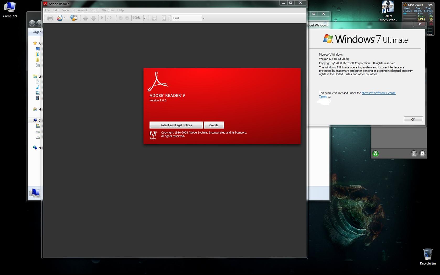The width and height of the screenshot is (440, 275).
Task: Click the Adobe logo in splash dialog
Action: [x=153, y=135]
